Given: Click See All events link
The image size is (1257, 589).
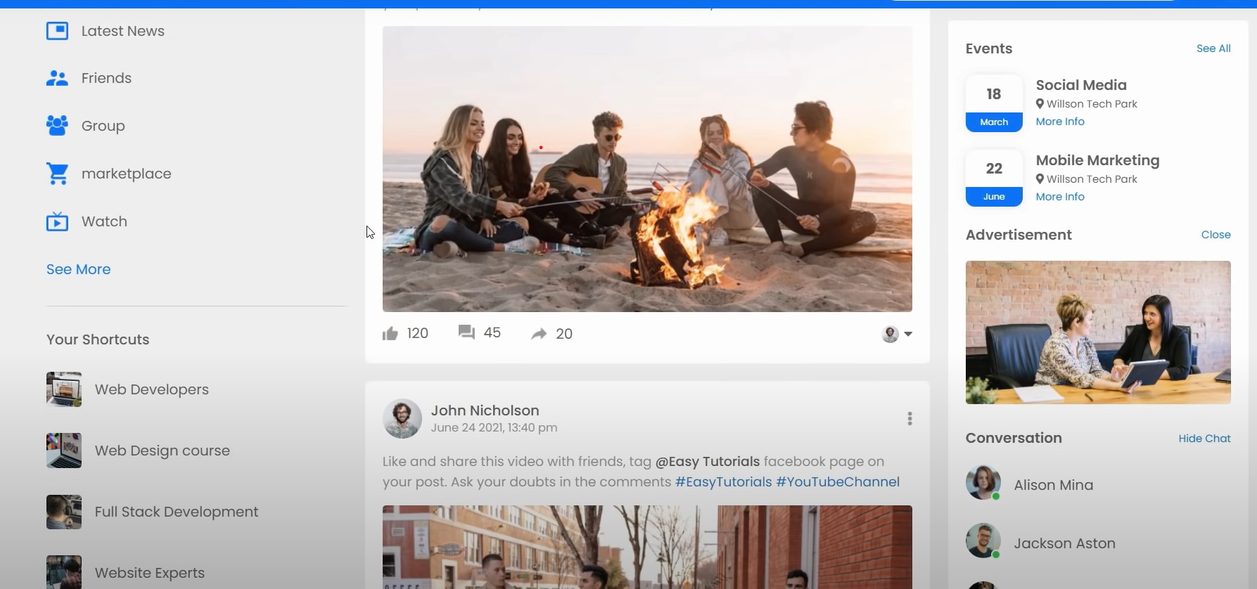Looking at the screenshot, I should [1213, 48].
